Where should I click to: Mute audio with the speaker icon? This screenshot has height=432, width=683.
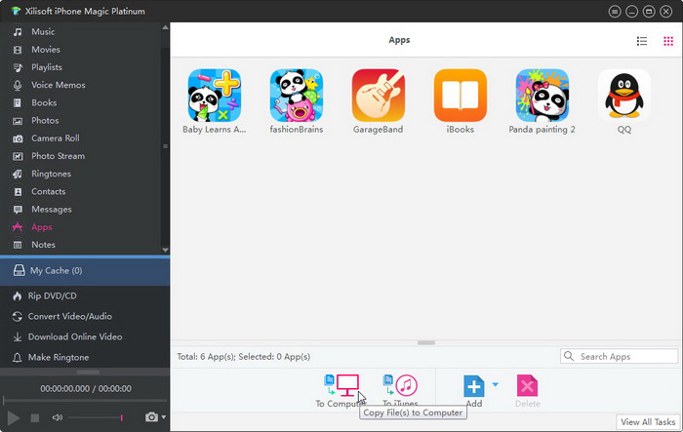[57, 417]
